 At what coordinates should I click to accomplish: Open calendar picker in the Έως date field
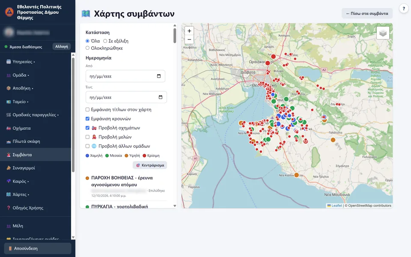click(x=161, y=97)
